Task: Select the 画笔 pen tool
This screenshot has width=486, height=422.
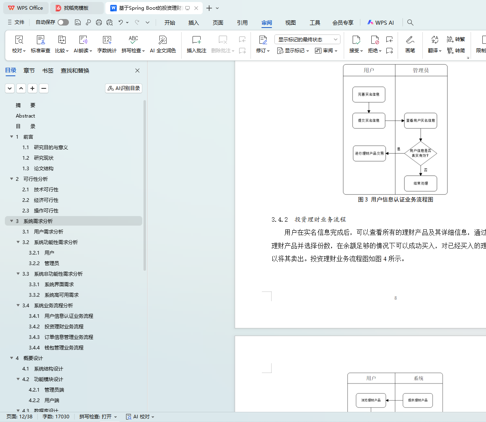Action: [x=410, y=40]
